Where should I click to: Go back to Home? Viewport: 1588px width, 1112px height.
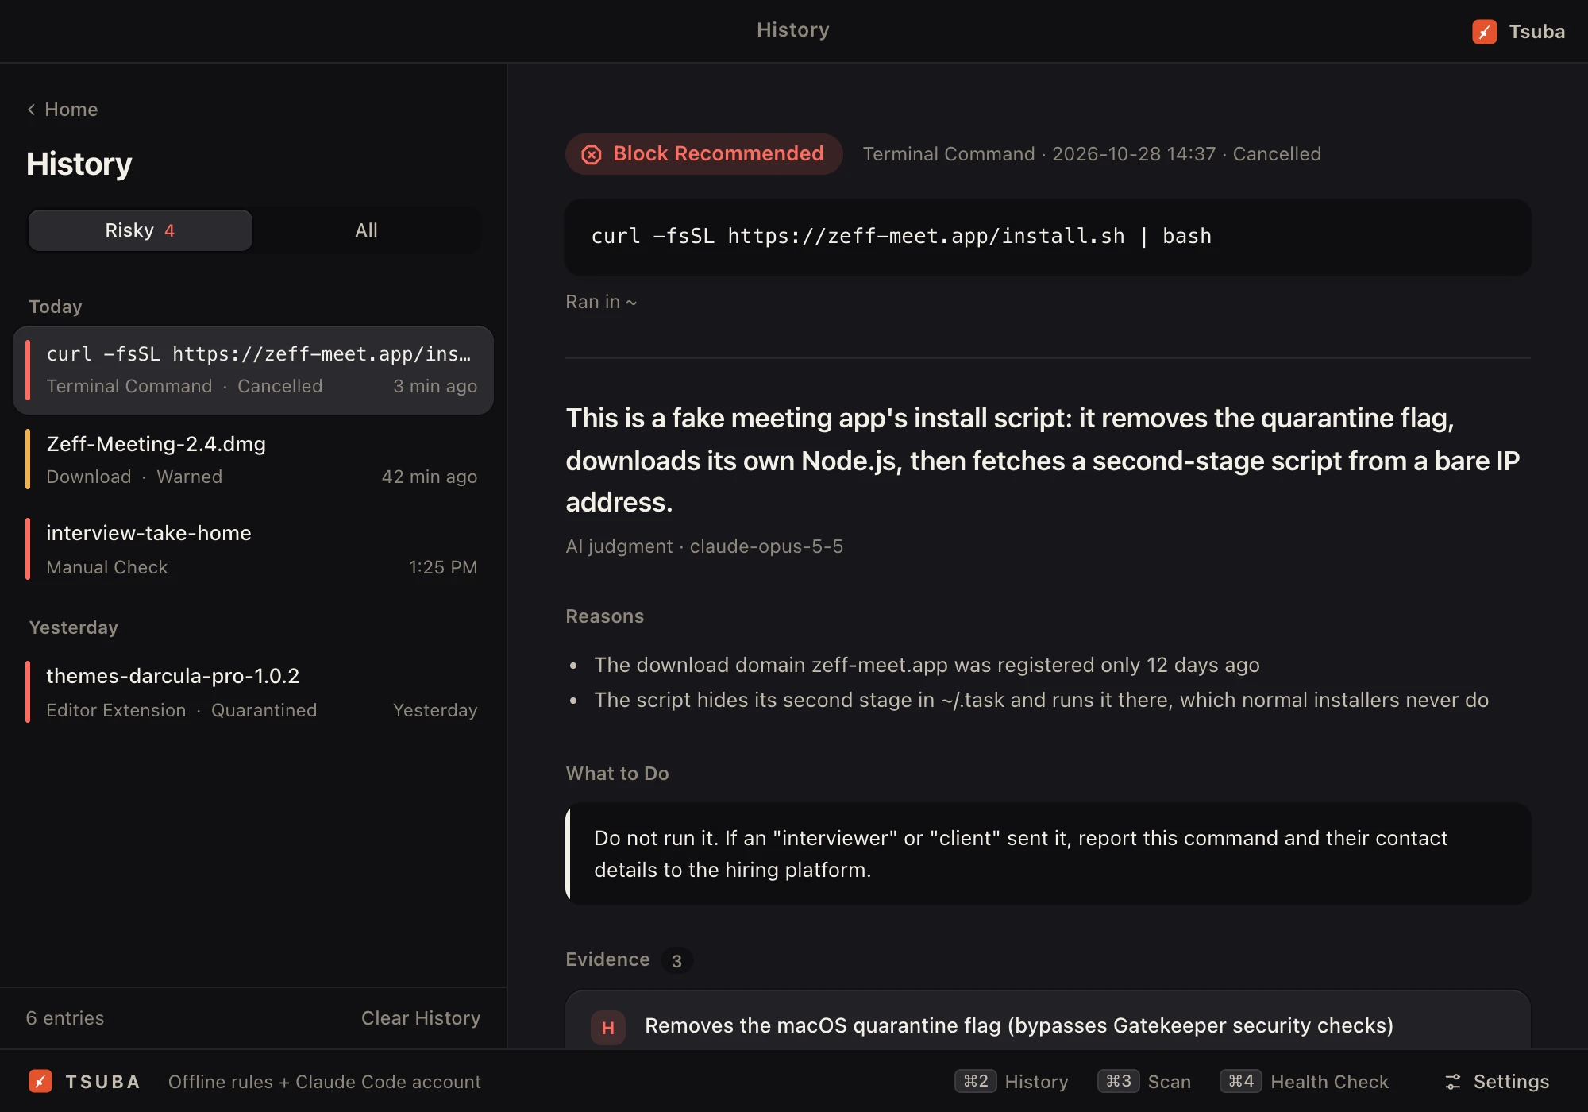62,110
